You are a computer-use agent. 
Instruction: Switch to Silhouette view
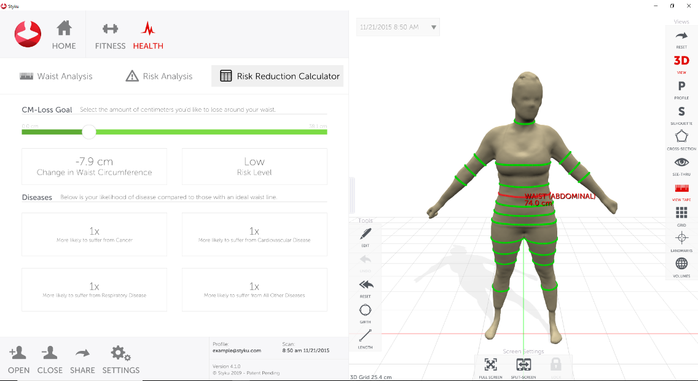click(x=681, y=114)
